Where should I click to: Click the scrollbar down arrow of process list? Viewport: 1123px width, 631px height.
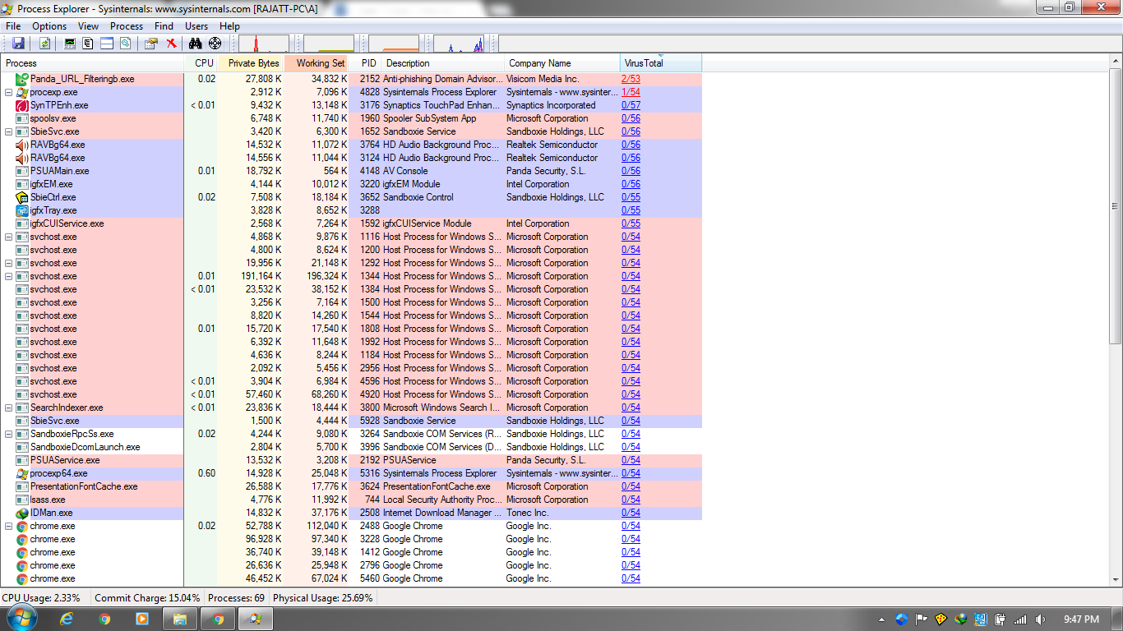[1116, 578]
